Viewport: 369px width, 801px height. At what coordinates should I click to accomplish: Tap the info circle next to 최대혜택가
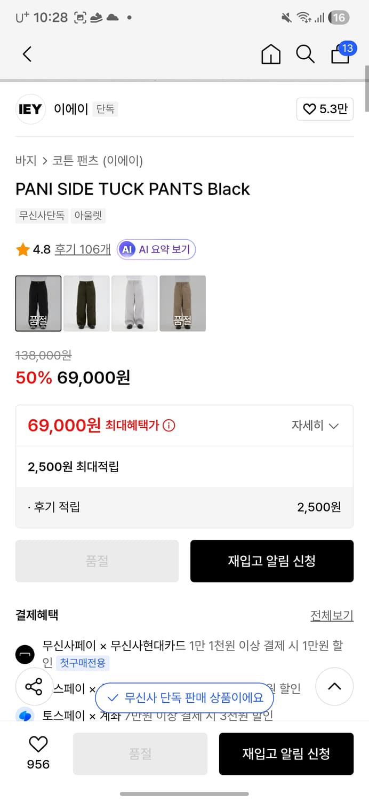click(170, 426)
